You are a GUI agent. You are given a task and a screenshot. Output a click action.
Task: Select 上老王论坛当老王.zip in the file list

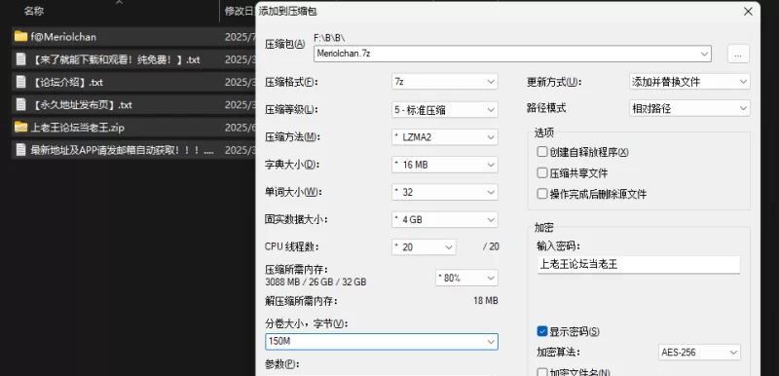(132, 128)
